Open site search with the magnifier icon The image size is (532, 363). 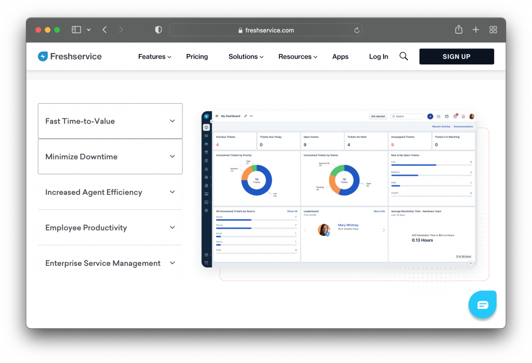pyautogui.click(x=403, y=56)
